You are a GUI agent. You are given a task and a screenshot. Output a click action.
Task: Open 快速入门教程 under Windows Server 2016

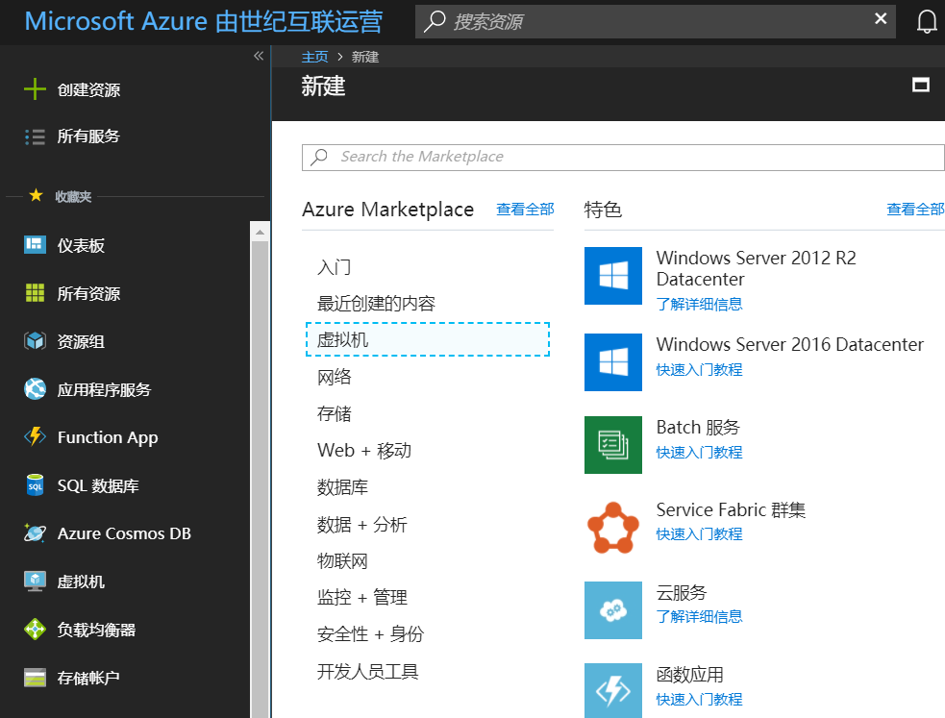coord(699,370)
